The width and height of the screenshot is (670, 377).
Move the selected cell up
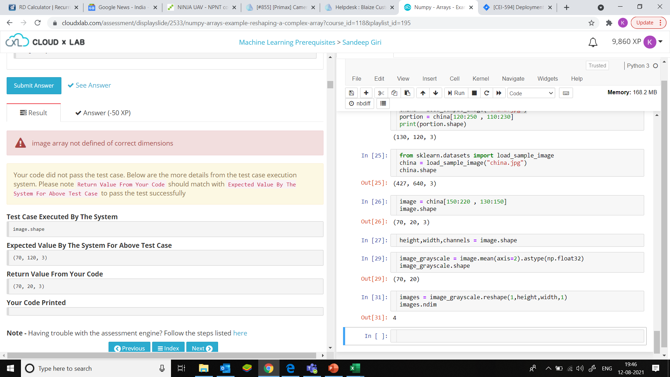[x=423, y=93]
